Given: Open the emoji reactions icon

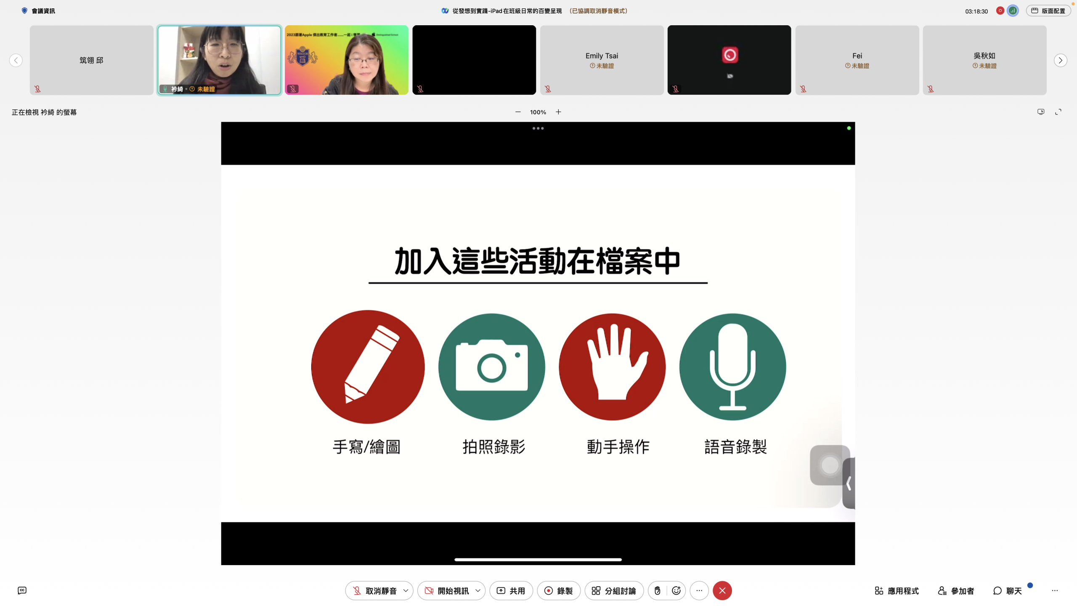Looking at the screenshot, I should pyautogui.click(x=676, y=591).
